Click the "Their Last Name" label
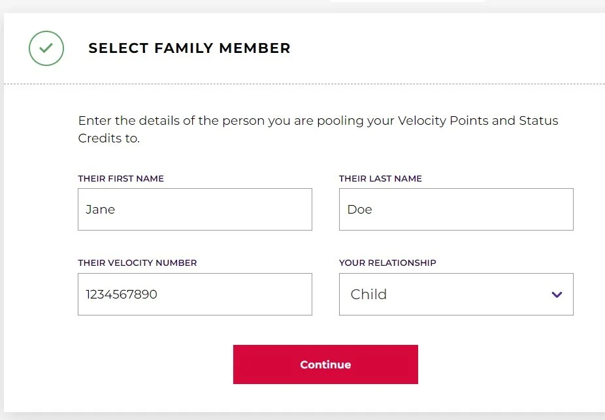 click(380, 178)
